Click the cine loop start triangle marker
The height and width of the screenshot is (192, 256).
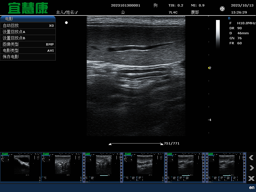tap(110, 144)
